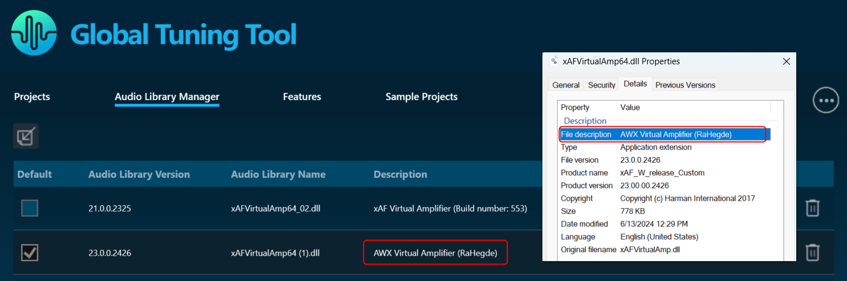Uncheck the Default box for version 23.0.0.2426

coord(30,252)
